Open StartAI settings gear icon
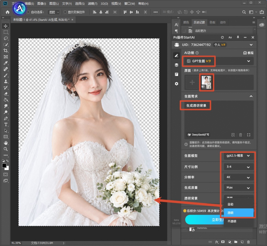Screen dimensions: 267x246 [177, 84]
